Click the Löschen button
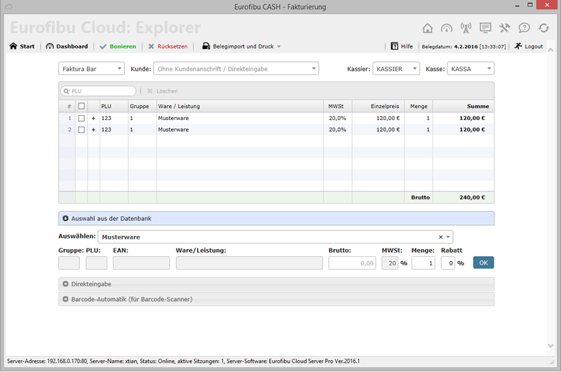The height and width of the screenshot is (372, 561). (163, 91)
